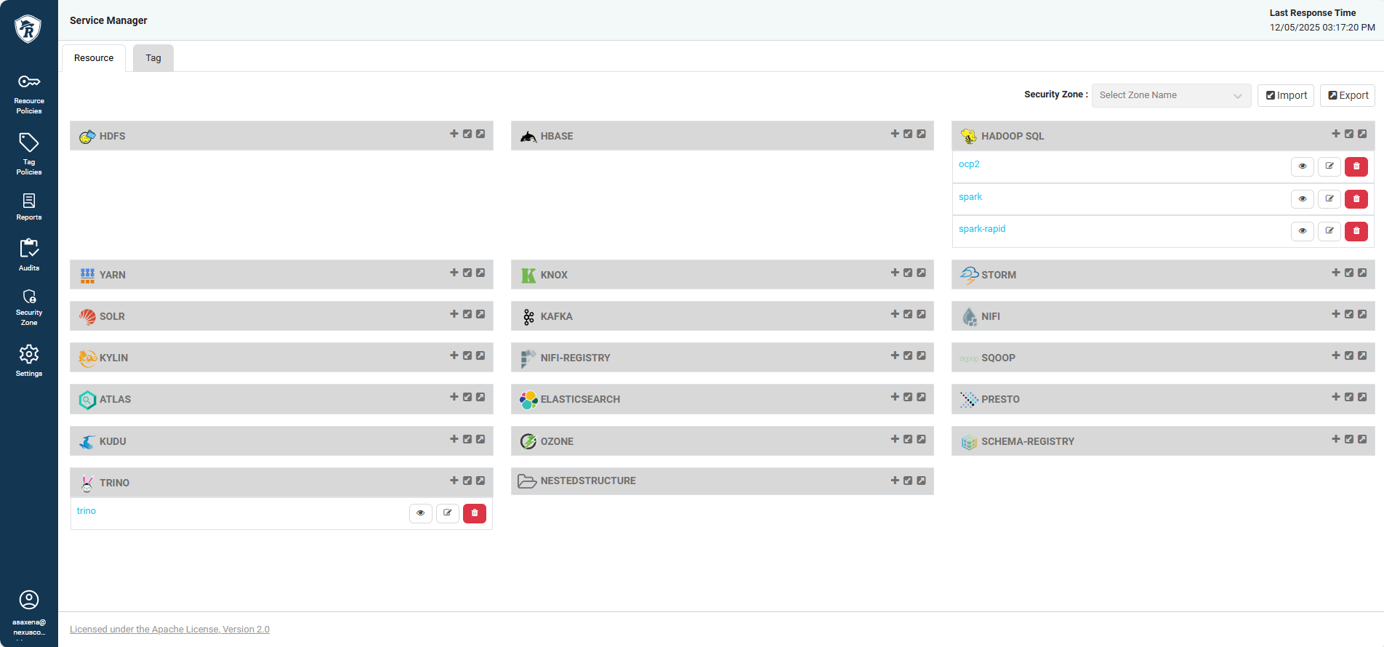Delete the trino service
This screenshot has width=1384, height=647.
tap(475, 513)
